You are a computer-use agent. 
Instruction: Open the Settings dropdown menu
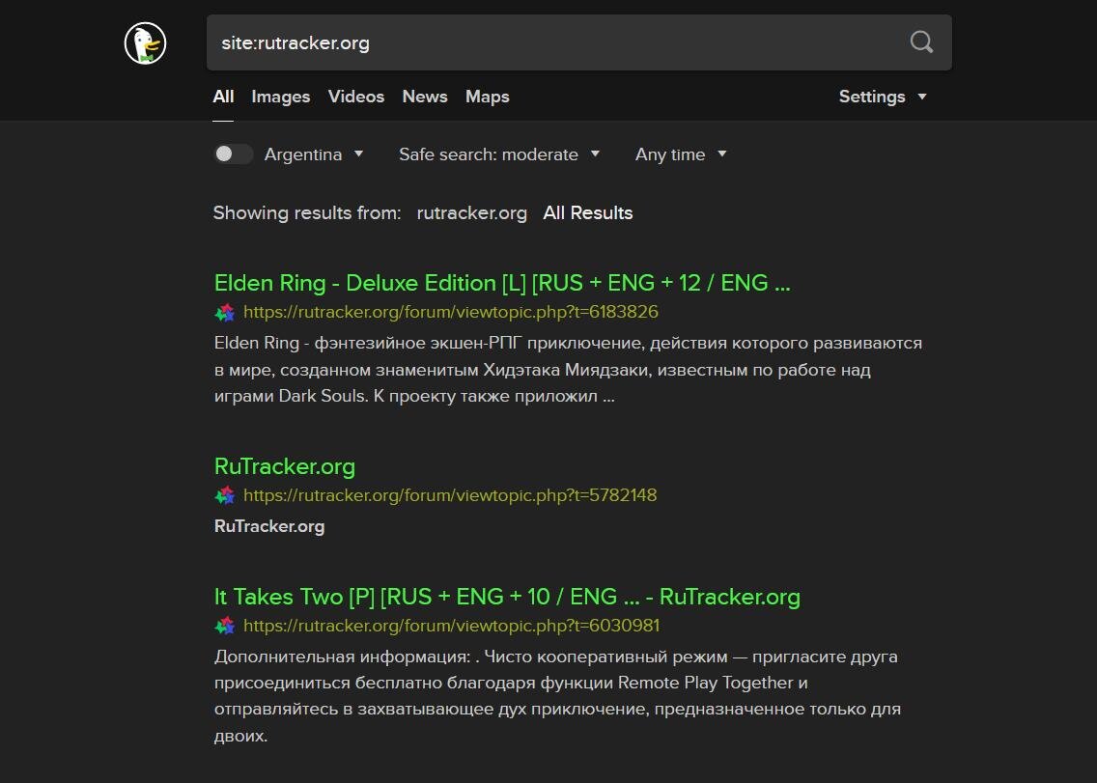click(x=883, y=97)
